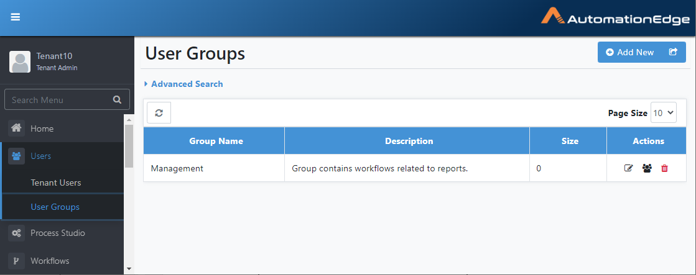Click the Home house icon
The width and height of the screenshot is (696, 275).
16,128
